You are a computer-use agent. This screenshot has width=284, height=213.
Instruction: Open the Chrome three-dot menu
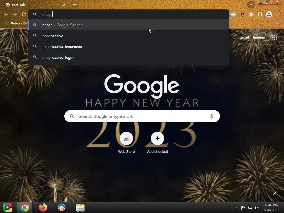tap(278, 14)
